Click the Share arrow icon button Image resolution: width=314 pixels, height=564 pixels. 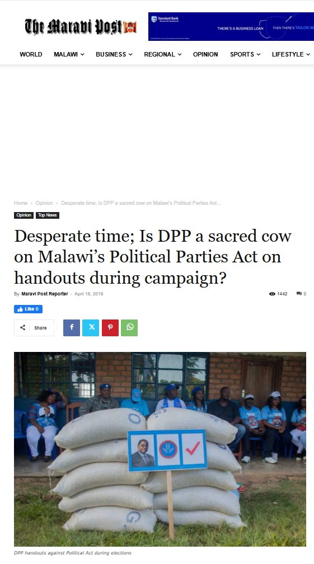pos(34,328)
